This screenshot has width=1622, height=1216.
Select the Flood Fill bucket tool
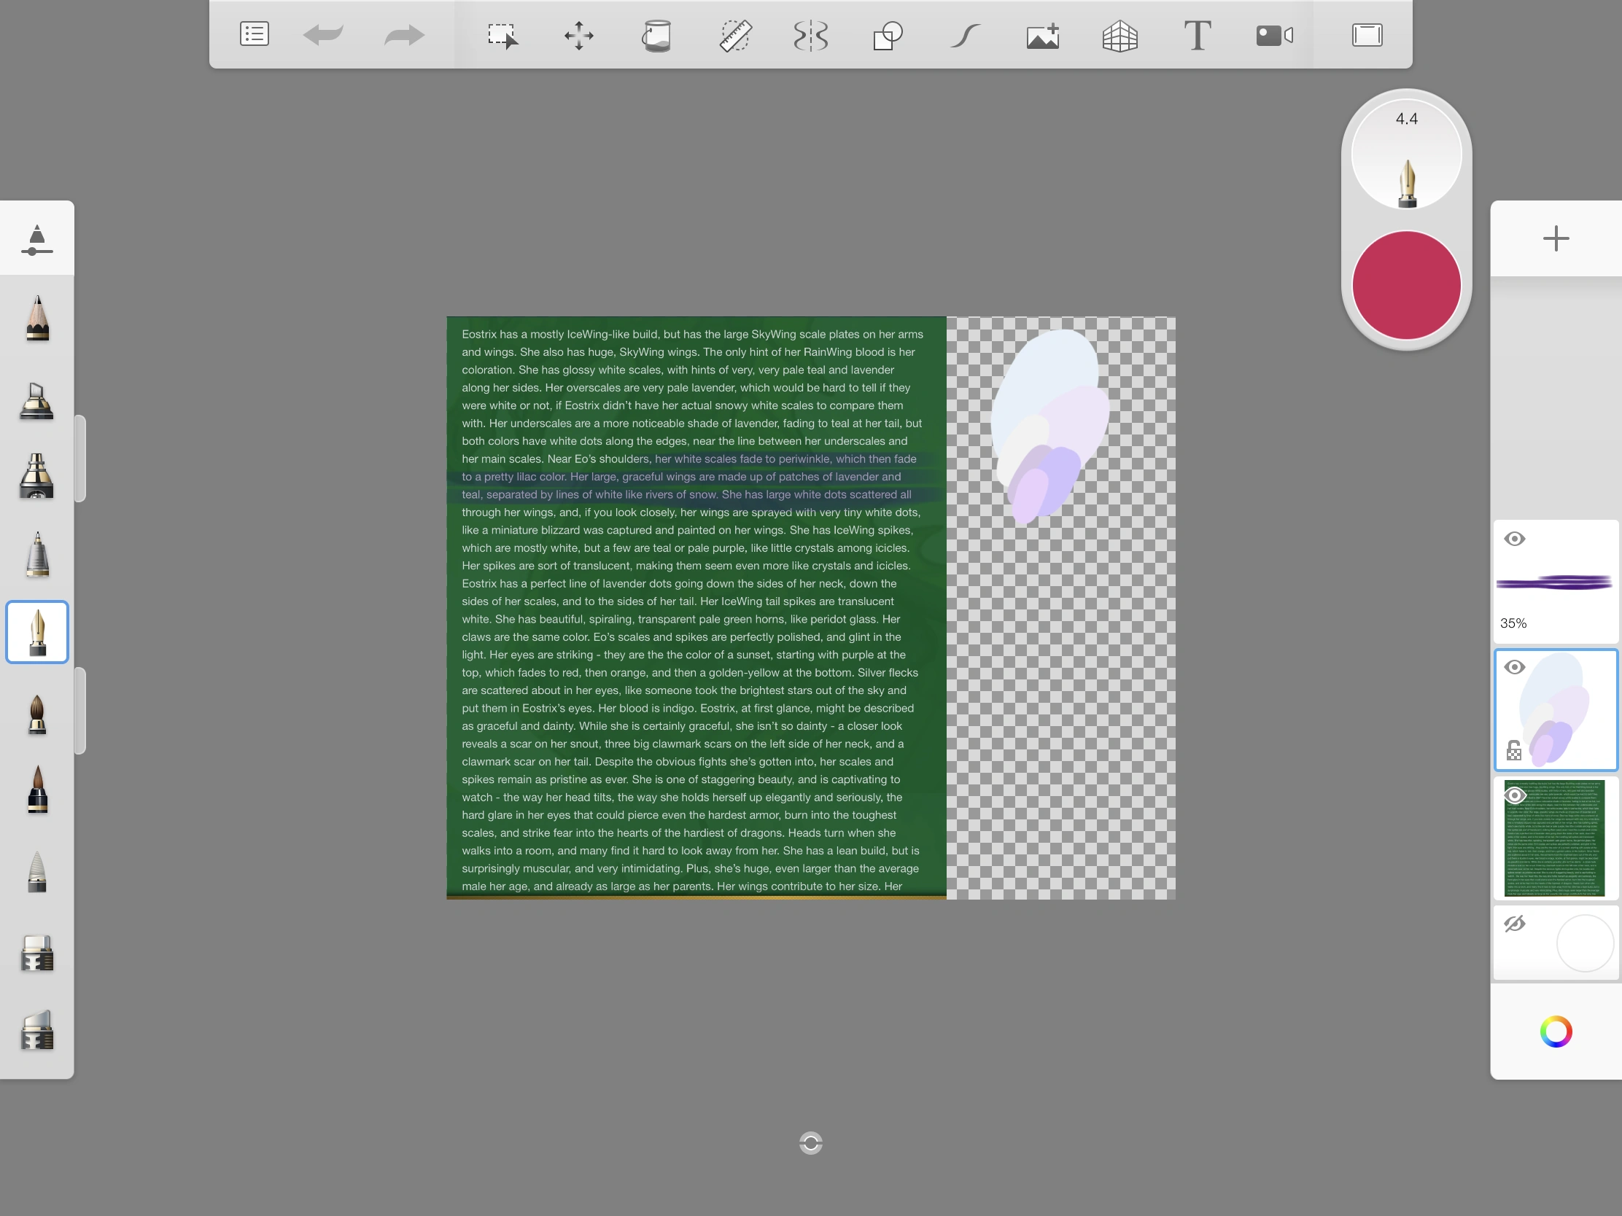656,35
